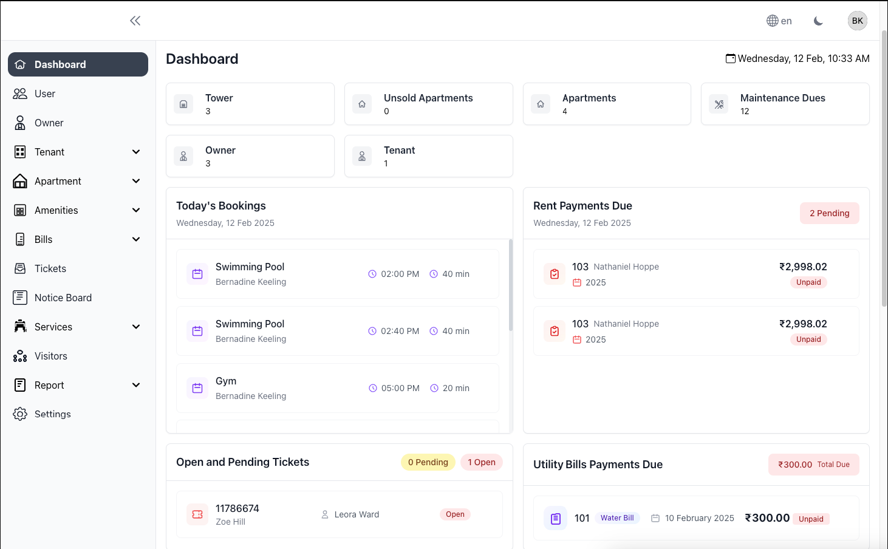Open the BK user avatar menu
Image resolution: width=888 pixels, height=549 pixels.
[x=857, y=21]
